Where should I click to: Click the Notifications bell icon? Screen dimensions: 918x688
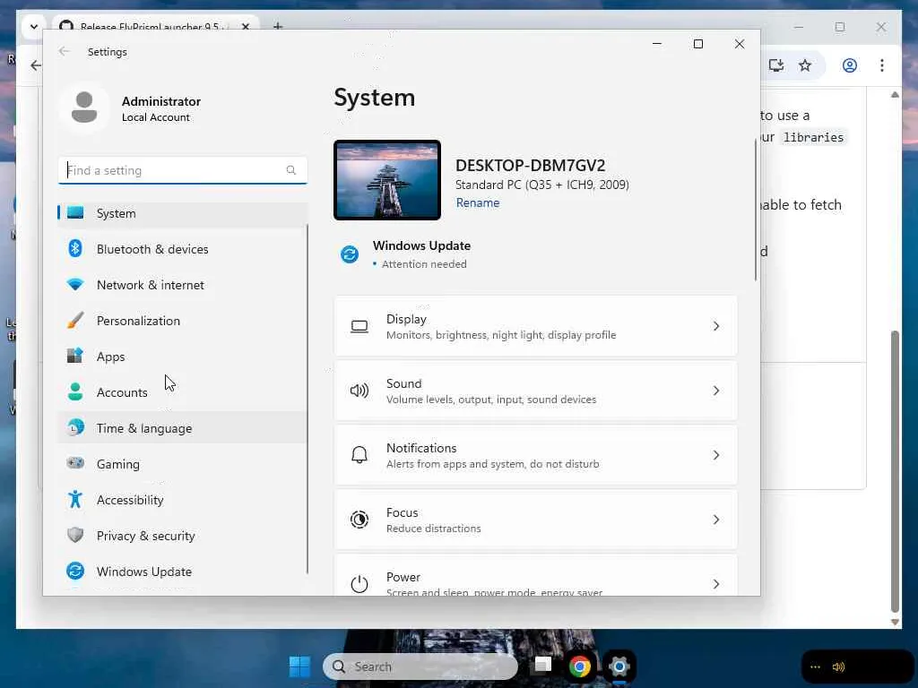[x=359, y=455]
